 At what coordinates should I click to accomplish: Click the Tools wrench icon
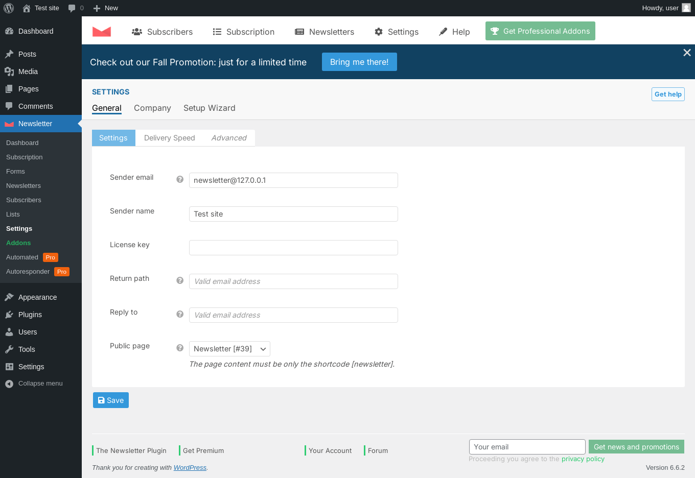pyautogui.click(x=9, y=349)
